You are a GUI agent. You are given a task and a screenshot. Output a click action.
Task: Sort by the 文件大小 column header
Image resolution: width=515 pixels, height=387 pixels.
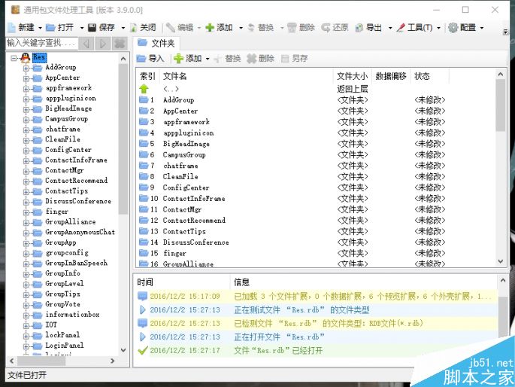(x=352, y=76)
